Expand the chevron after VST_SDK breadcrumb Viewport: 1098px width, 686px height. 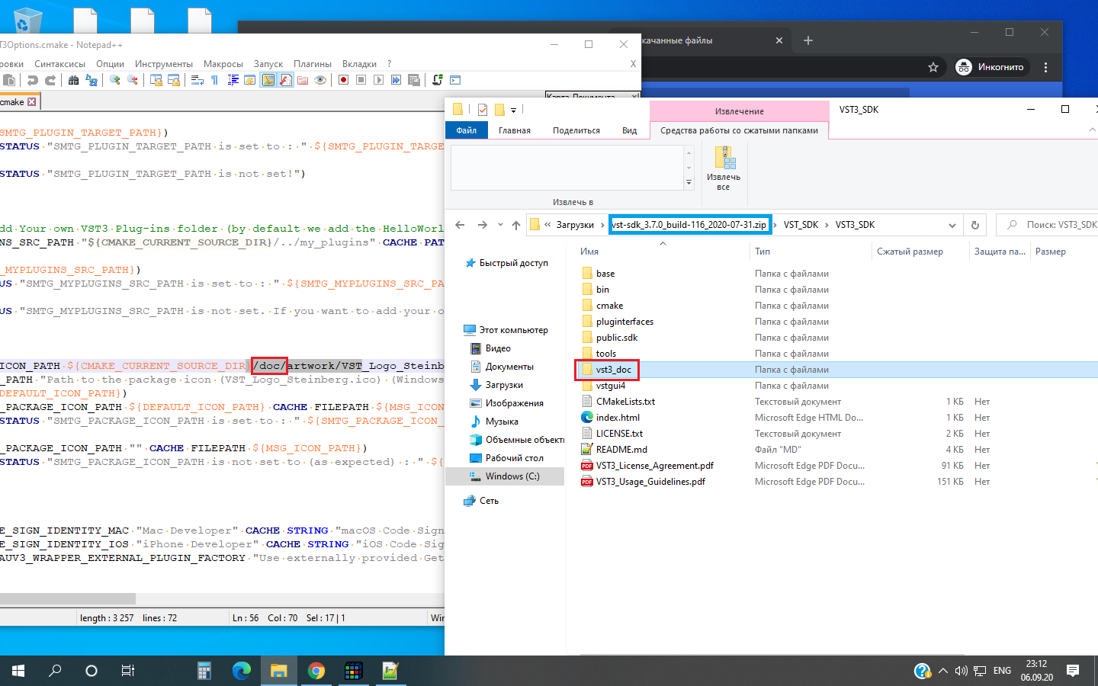point(827,225)
